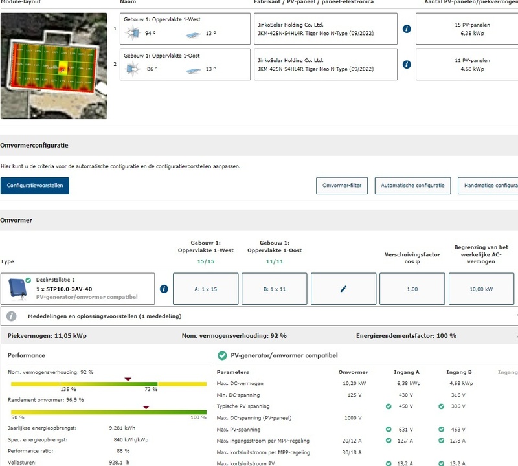Click Omvormerconfiguratie section heading
518x466 pixels.
click(x=34, y=146)
